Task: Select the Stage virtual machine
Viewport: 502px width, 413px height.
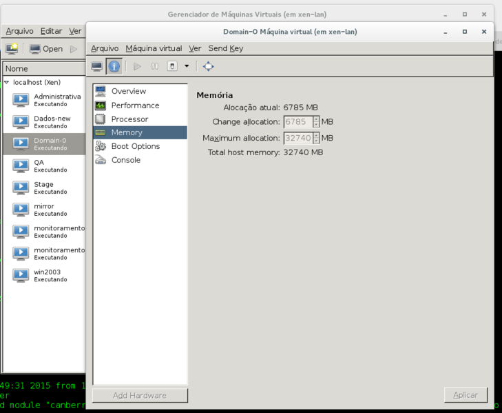Action: pyautogui.click(x=44, y=188)
